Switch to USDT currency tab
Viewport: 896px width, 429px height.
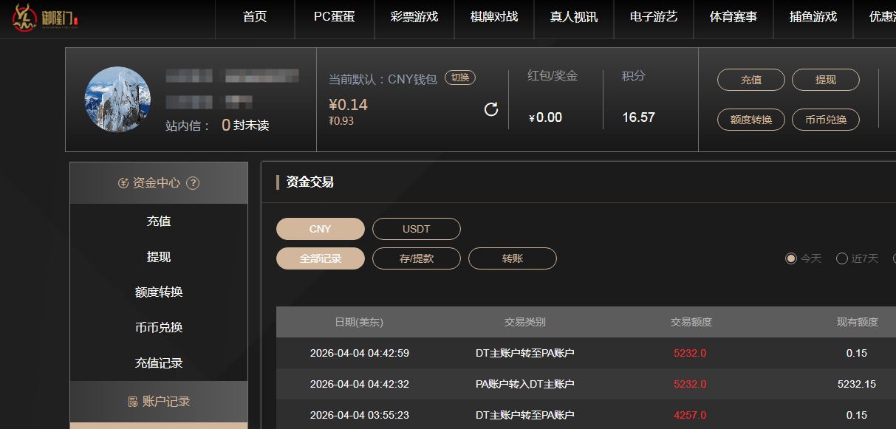tap(416, 229)
